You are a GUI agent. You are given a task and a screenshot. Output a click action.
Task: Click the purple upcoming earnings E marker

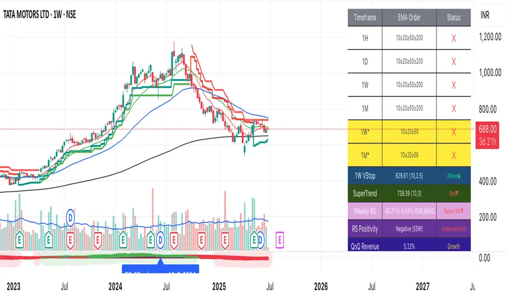pyautogui.click(x=281, y=238)
